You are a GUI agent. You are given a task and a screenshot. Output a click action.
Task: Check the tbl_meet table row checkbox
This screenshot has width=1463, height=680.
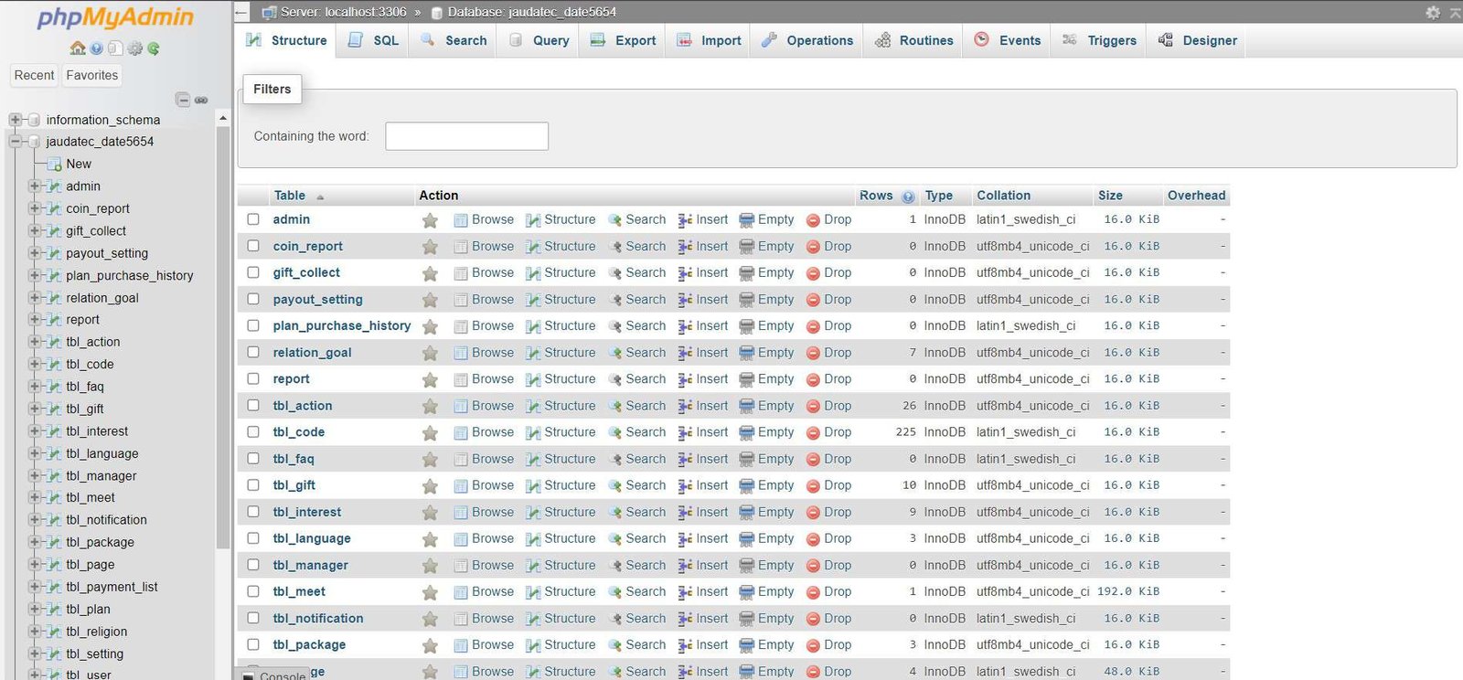(253, 592)
